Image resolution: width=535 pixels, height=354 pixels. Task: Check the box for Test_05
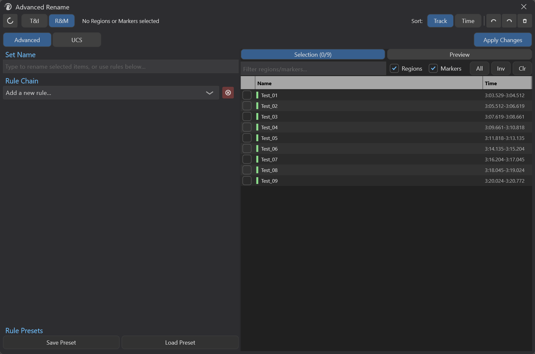point(247,138)
